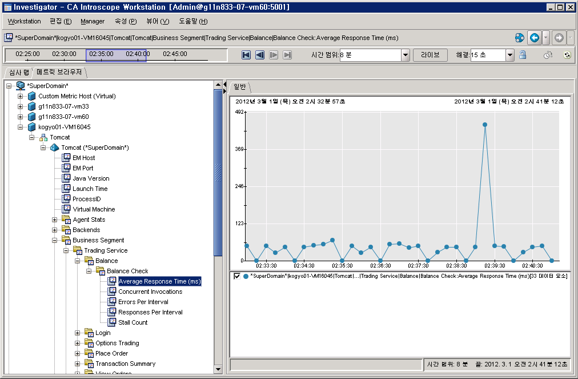Open the time range dropdown (8 분)
This screenshot has width=578, height=379.
pos(406,55)
